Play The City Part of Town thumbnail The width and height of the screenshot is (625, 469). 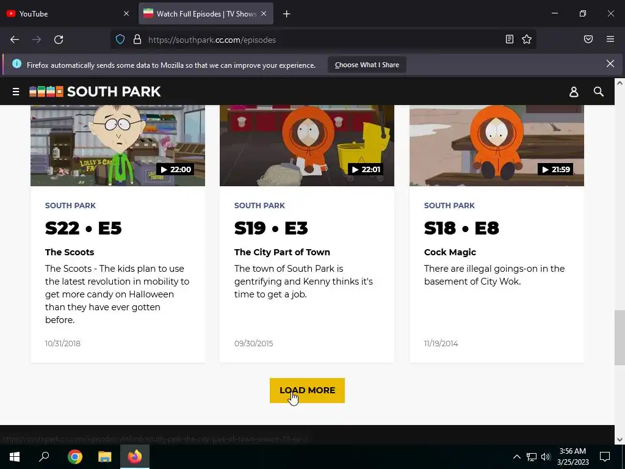pyautogui.click(x=307, y=145)
